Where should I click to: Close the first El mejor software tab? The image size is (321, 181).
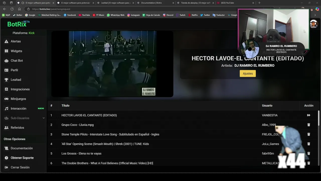(53, 3)
